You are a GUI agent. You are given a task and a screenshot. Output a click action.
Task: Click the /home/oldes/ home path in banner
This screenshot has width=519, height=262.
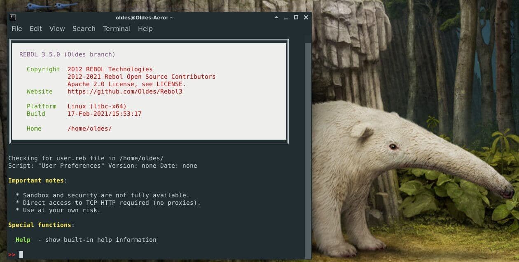89,129
